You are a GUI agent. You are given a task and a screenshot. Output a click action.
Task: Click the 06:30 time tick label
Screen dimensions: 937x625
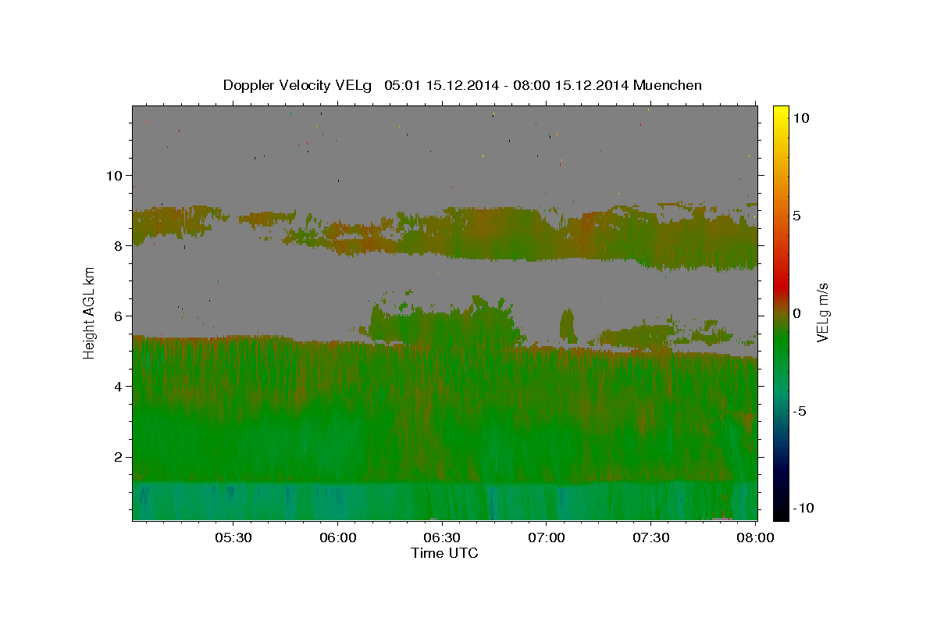coord(442,538)
